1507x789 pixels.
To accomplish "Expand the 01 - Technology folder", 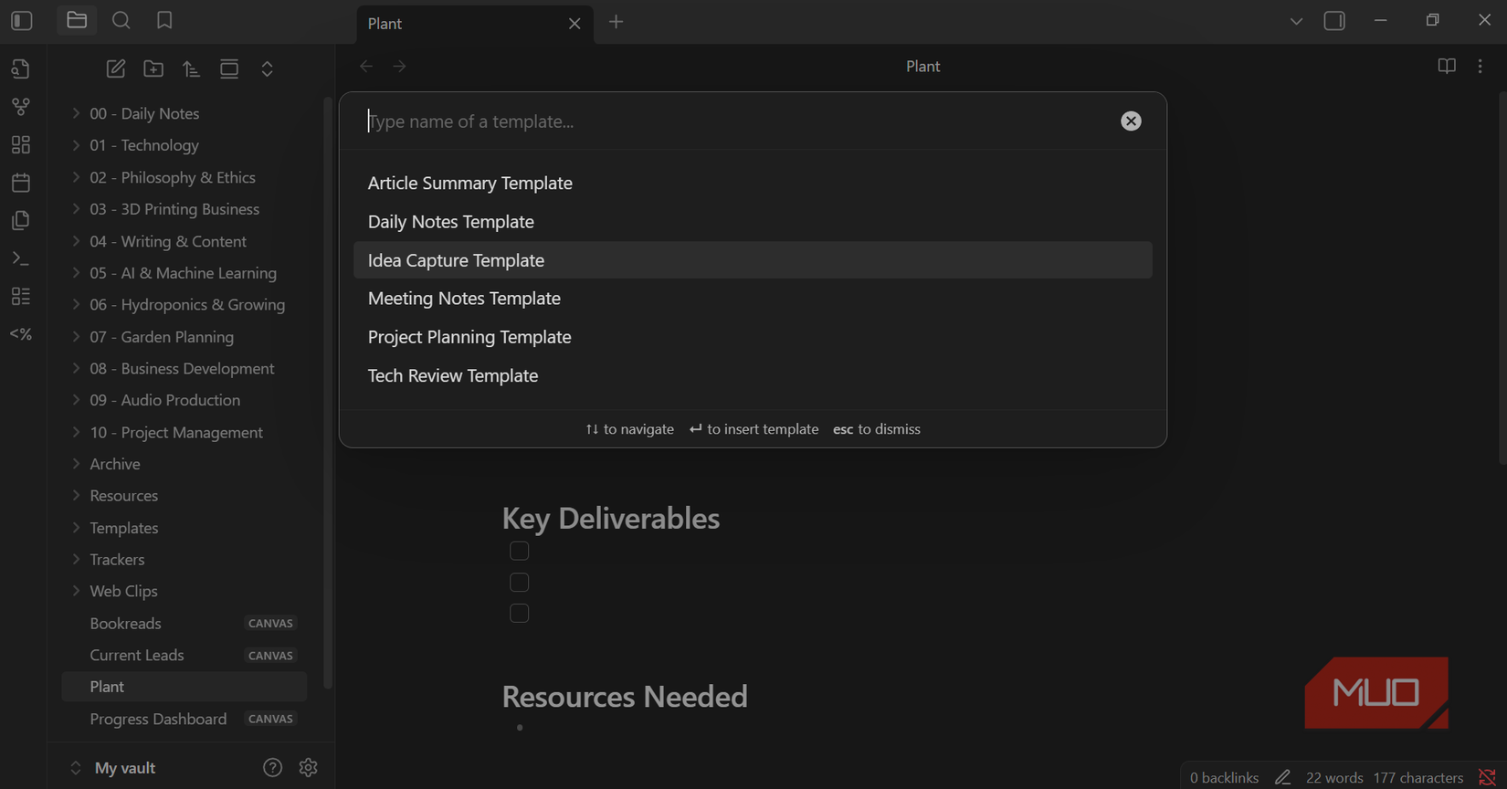I will pos(144,145).
